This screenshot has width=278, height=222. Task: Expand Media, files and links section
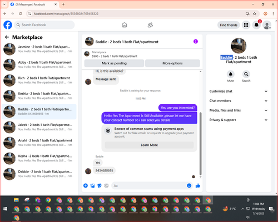pyautogui.click(x=239, y=110)
